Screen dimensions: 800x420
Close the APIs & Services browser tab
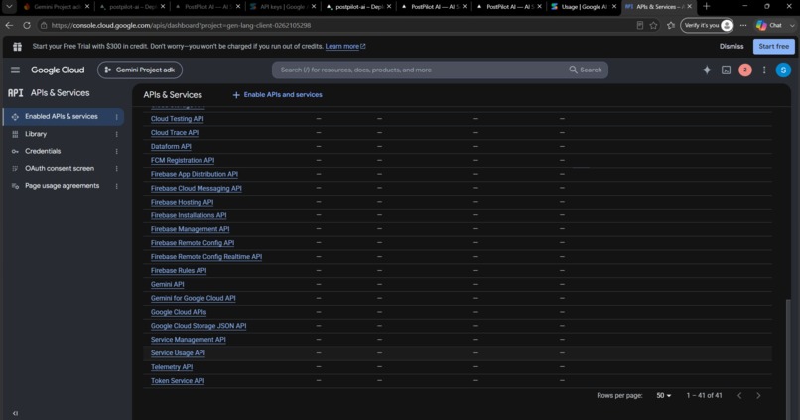pyautogui.click(x=689, y=7)
